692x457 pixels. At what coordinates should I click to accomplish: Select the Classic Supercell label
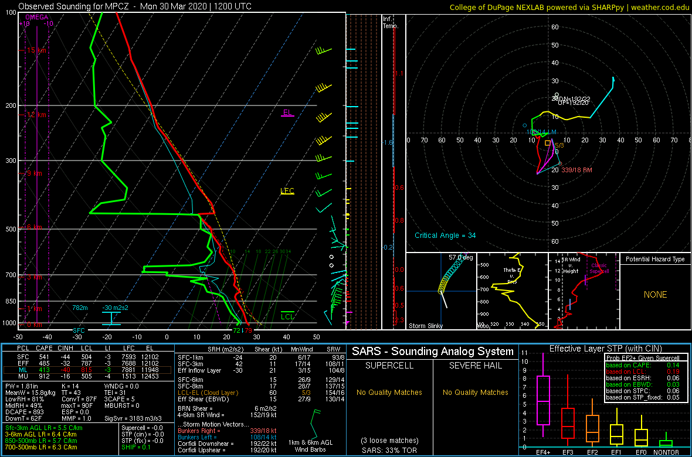tap(600, 268)
